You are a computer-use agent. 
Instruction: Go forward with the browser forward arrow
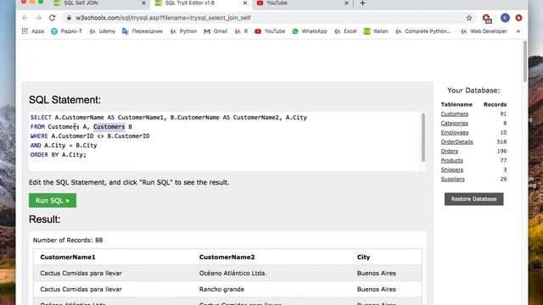click(38, 18)
